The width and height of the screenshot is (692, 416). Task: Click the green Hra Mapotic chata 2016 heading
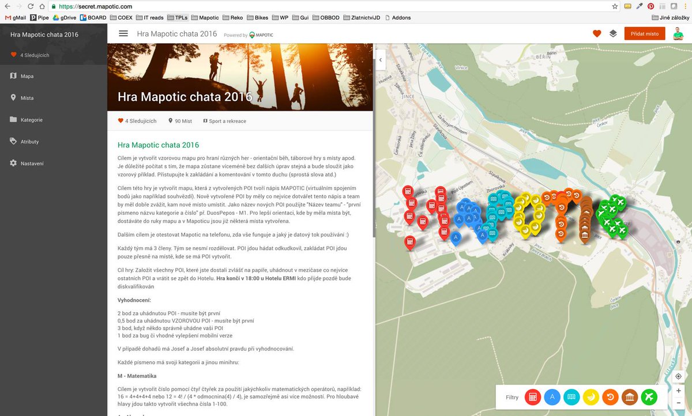click(x=158, y=145)
